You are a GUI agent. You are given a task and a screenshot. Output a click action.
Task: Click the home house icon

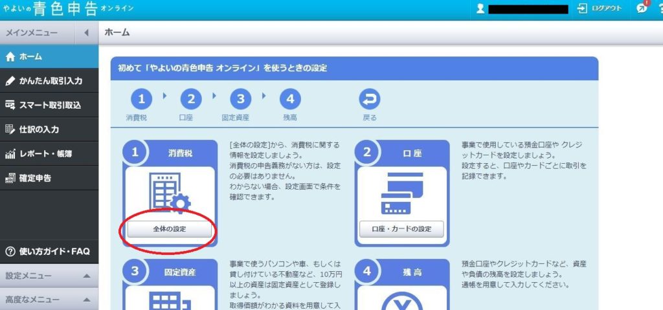(x=10, y=57)
